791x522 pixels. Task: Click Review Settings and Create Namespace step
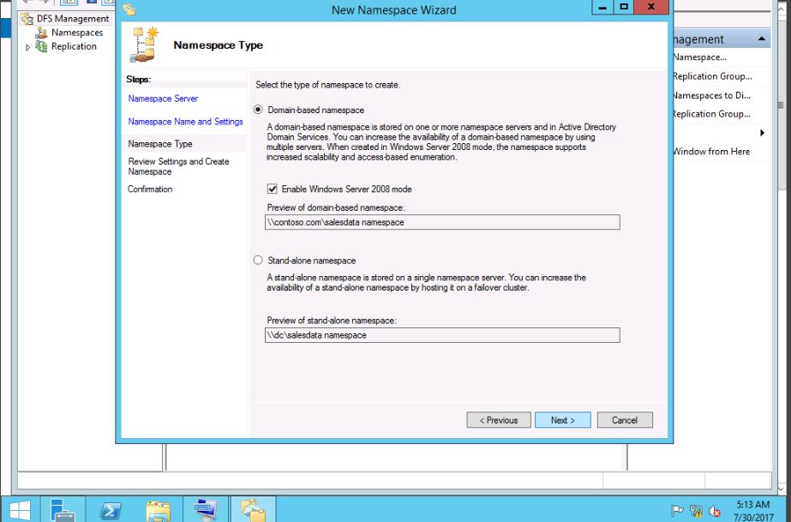click(x=178, y=166)
